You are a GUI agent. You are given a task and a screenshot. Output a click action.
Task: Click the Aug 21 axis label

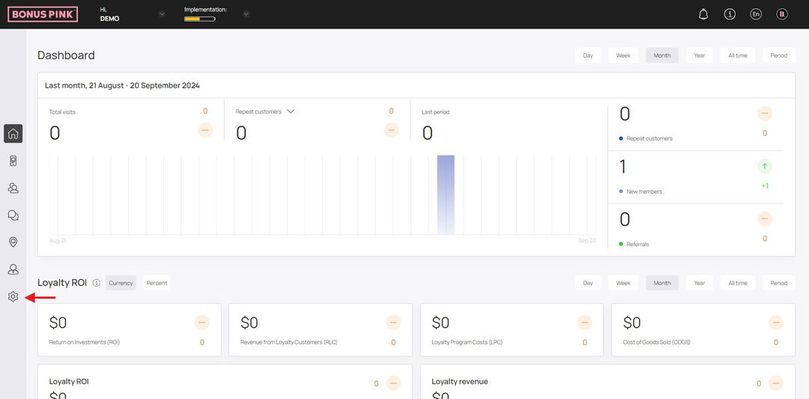pos(58,240)
